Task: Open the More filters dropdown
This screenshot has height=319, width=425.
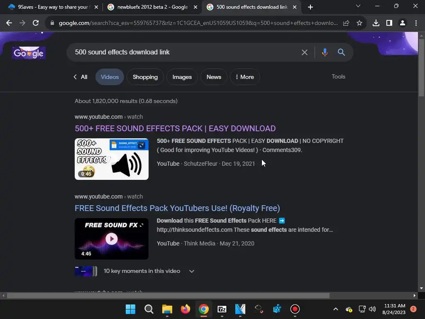Action: coord(245,77)
